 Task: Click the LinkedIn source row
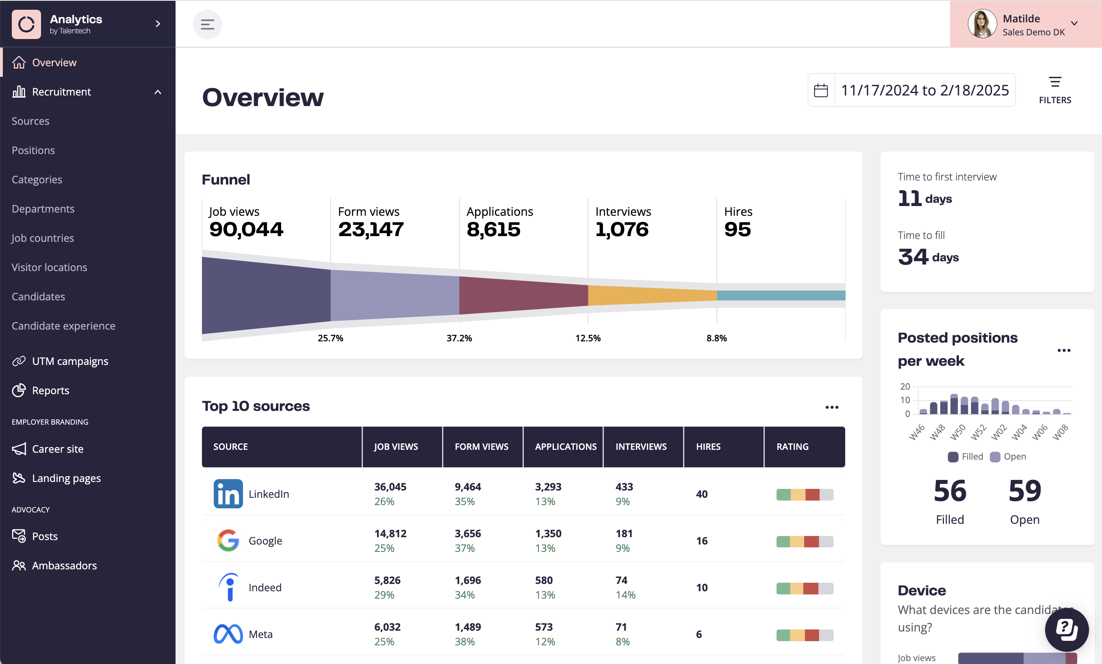click(x=268, y=494)
